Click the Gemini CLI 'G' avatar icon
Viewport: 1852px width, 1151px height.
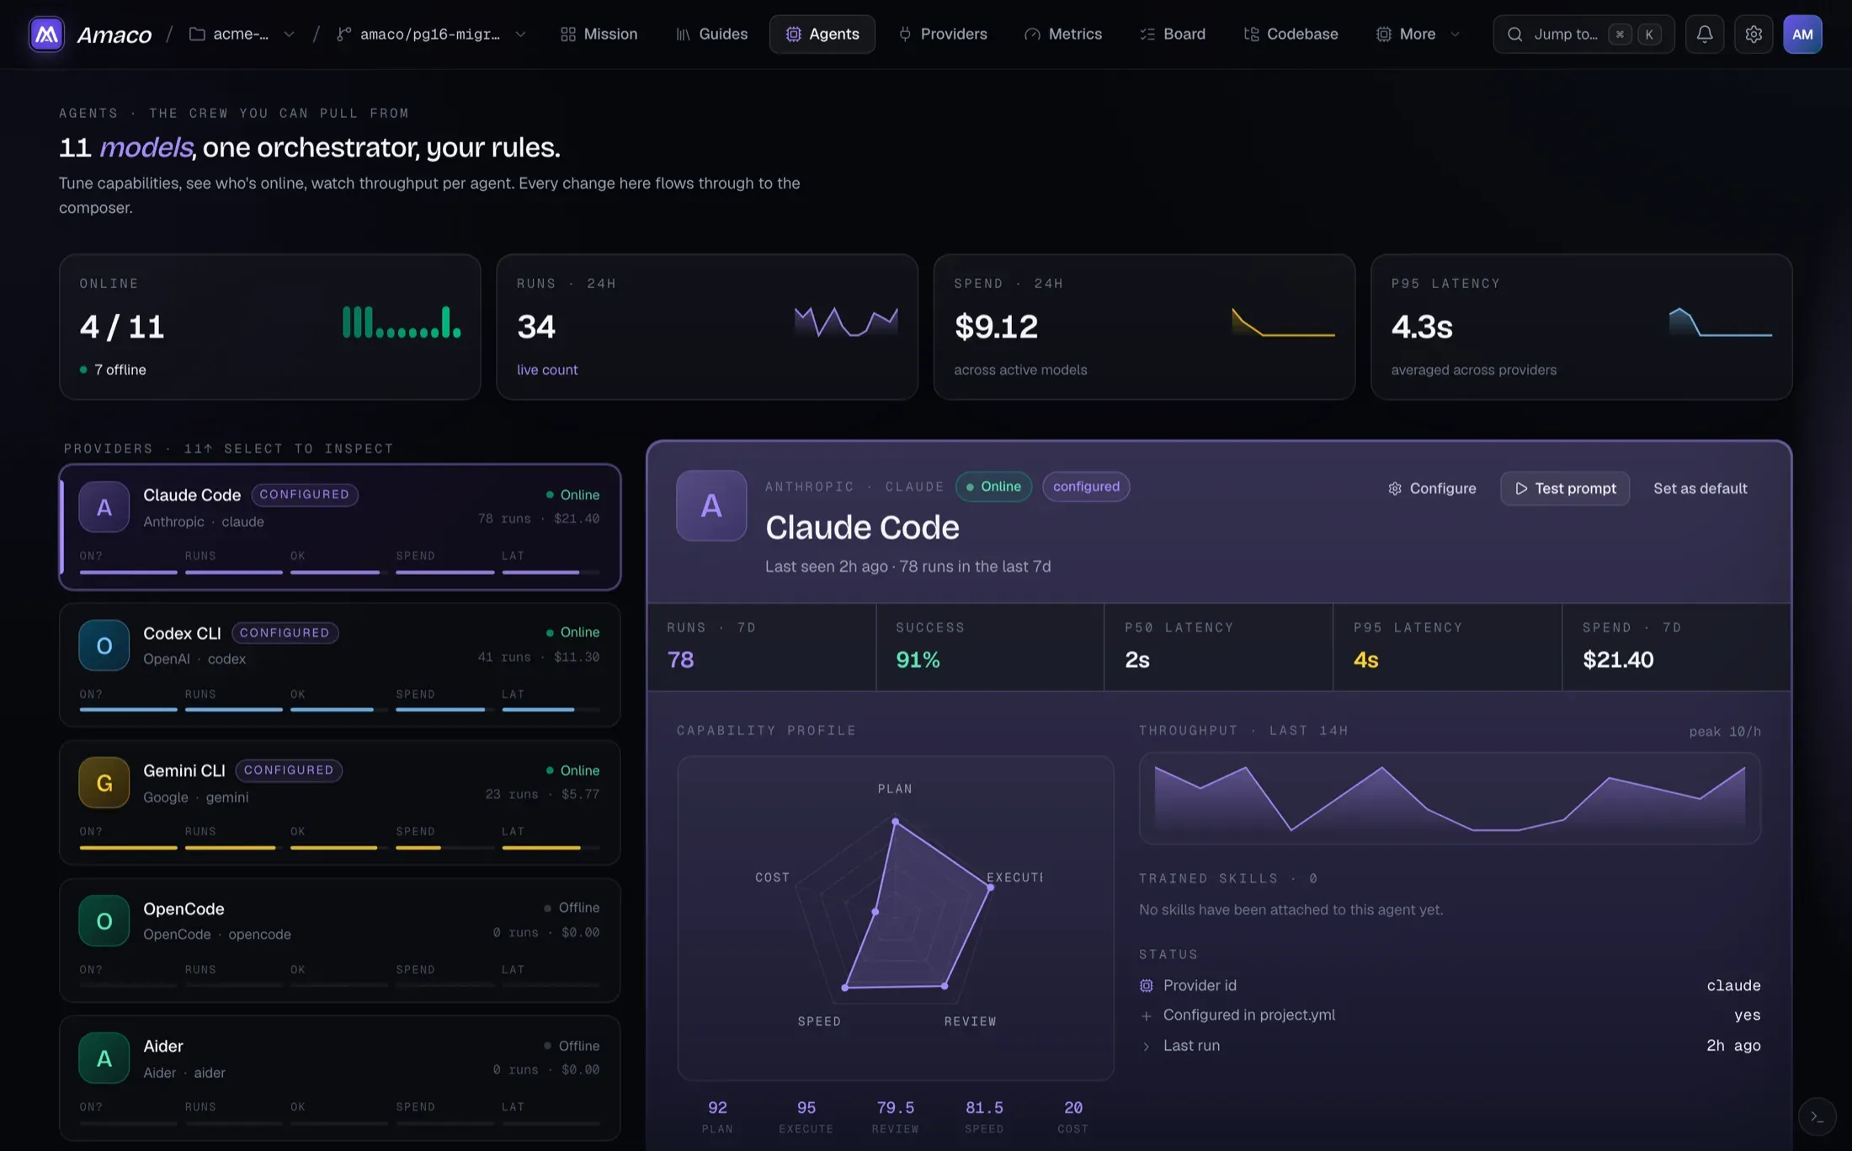104,782
